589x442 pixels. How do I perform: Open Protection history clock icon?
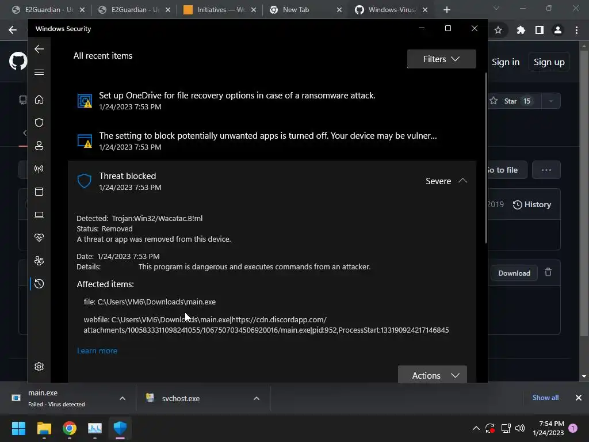point(39,284)
